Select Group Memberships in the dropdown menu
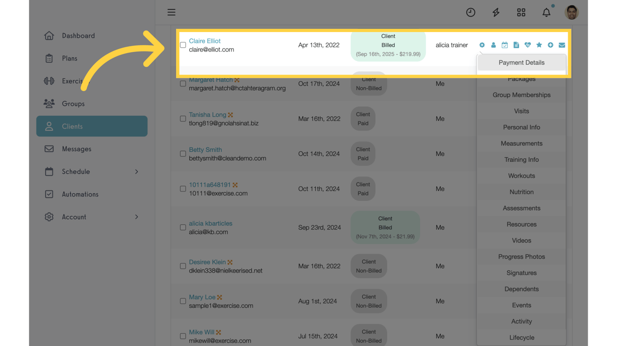This screenshot has width=617, height=346. click(x=521, y=95)
